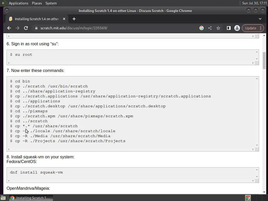The height and width of the screenshot is (201, 268).
Task: Click right arrow in 'su root' code box
Action: (253, 63)
